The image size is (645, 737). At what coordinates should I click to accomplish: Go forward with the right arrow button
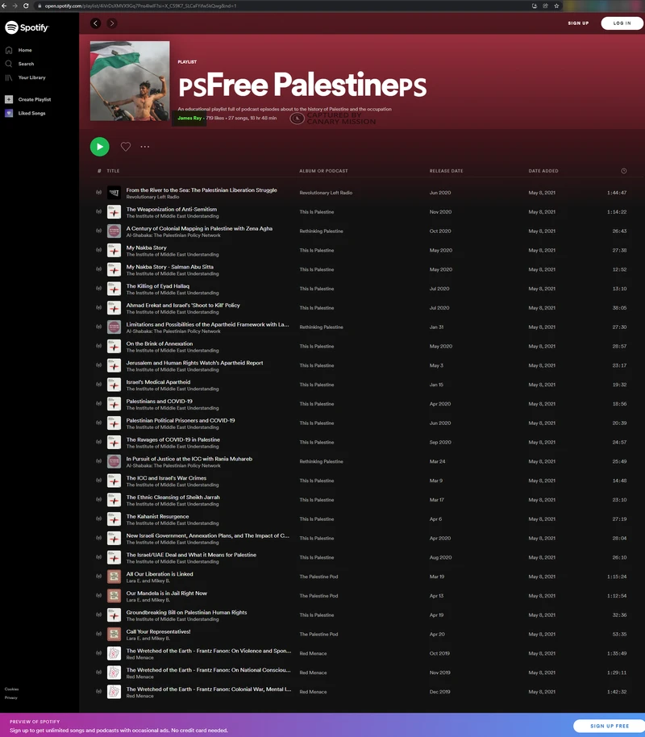click(112, 23)
